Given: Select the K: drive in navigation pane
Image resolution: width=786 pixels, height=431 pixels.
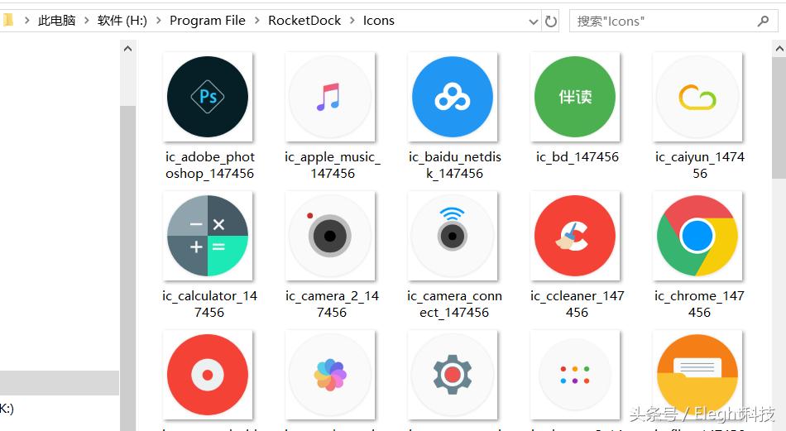Looking at the screenshot, I should (x=7, y=408).
